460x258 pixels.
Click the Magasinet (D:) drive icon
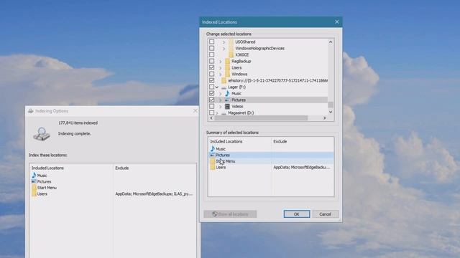pyautogui.click(x=224, y=113)
